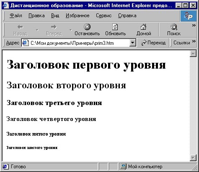
Task: Close the Internet Explorer window
Action: [193, 5]
